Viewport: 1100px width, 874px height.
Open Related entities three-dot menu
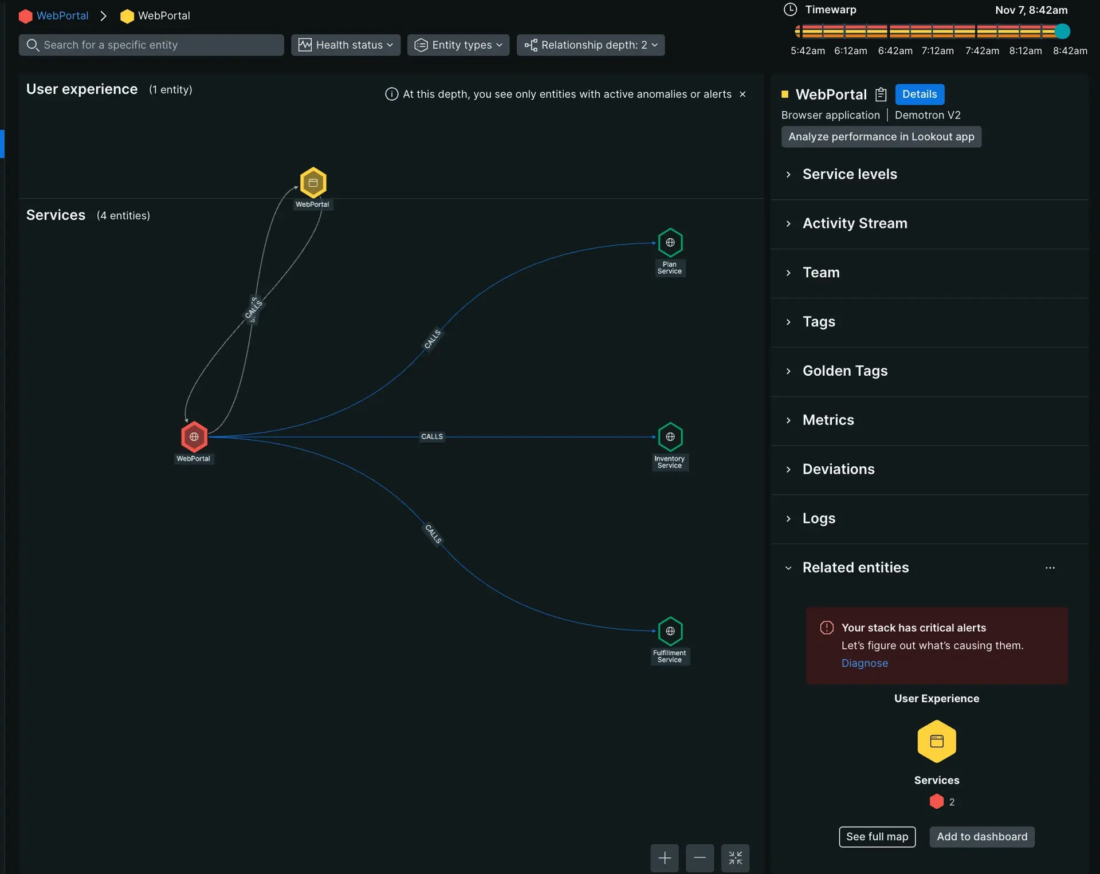1050,568
